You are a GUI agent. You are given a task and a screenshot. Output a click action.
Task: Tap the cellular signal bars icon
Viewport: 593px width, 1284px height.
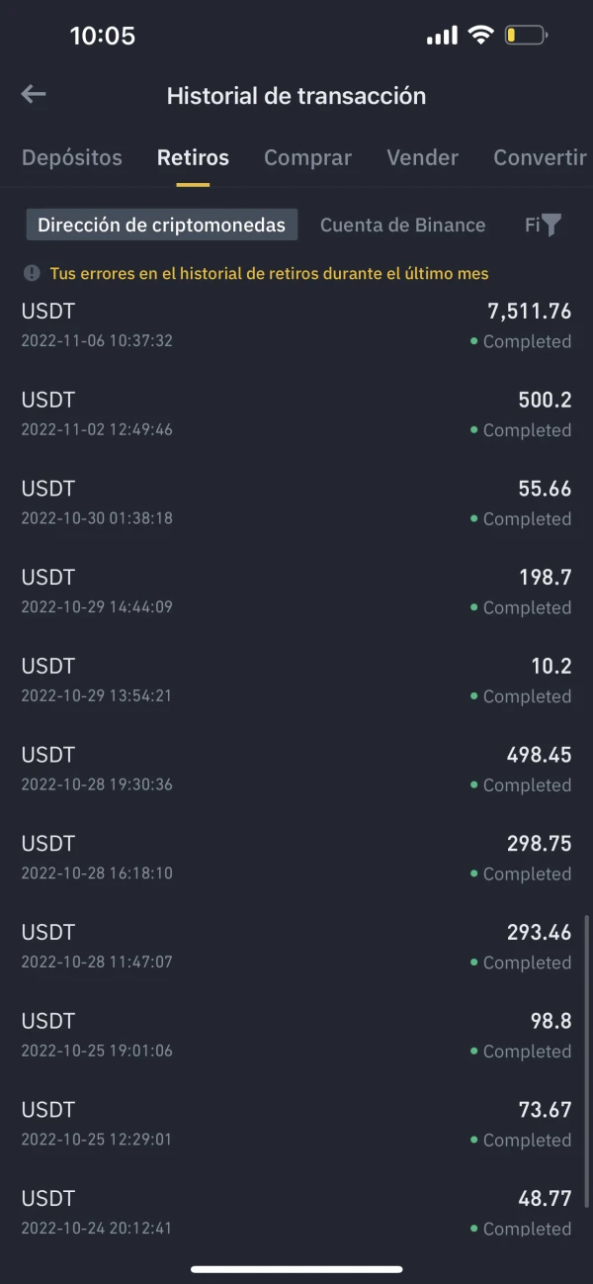[442, 37]
